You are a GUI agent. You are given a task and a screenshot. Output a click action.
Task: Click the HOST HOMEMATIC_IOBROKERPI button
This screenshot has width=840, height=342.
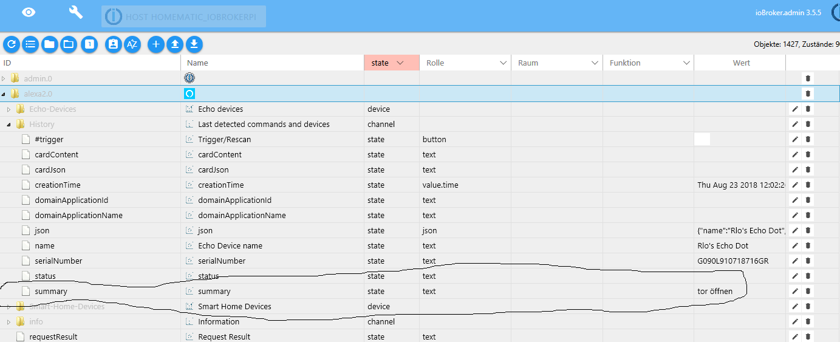pos(183,16)
